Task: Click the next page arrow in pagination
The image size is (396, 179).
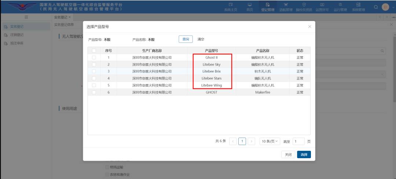Action: pos(251,141)
